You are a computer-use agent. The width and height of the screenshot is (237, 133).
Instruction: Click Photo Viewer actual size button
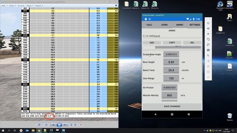[46, 125]
